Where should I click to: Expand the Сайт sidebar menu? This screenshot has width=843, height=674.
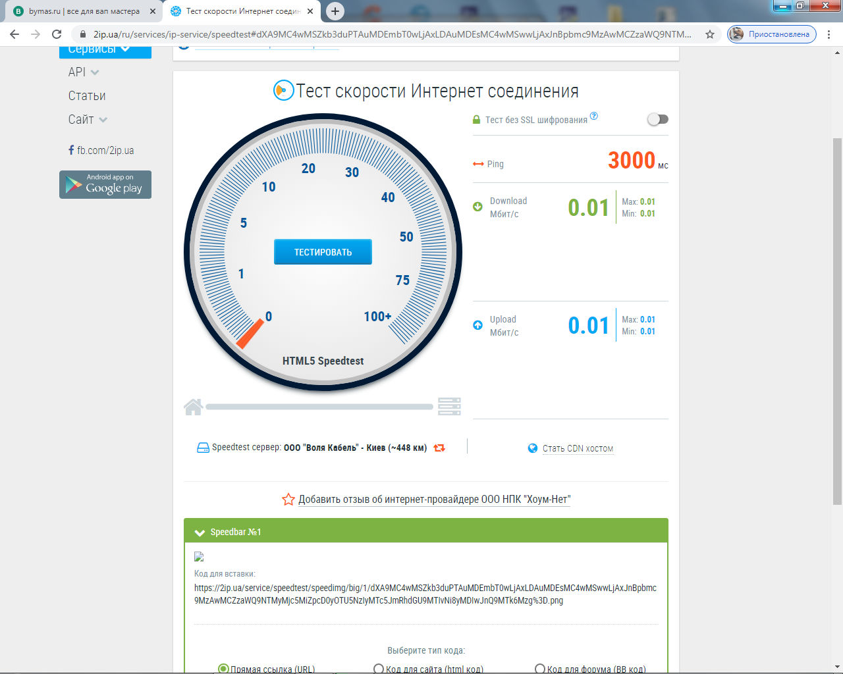(88, 120)
